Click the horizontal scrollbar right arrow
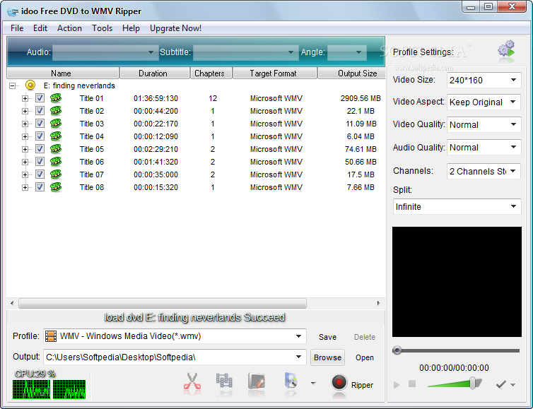Image resolution: width=533 pixels, height=409 pixels. [378, 303]
